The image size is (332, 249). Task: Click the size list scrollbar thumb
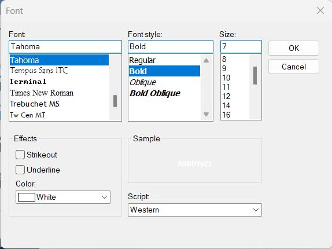pyautogui.click(x=255, y=75)
